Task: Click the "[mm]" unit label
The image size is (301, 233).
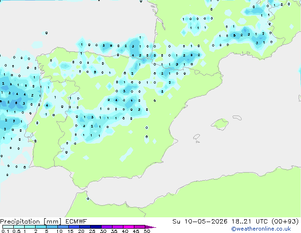Action: 53,222
